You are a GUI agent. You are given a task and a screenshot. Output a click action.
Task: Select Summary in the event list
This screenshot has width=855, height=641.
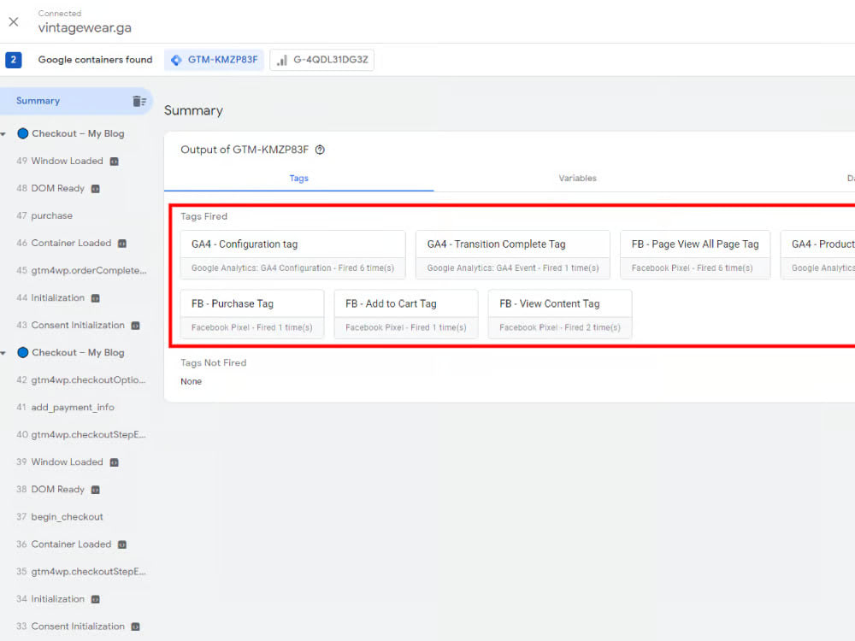tap(76, 101)
